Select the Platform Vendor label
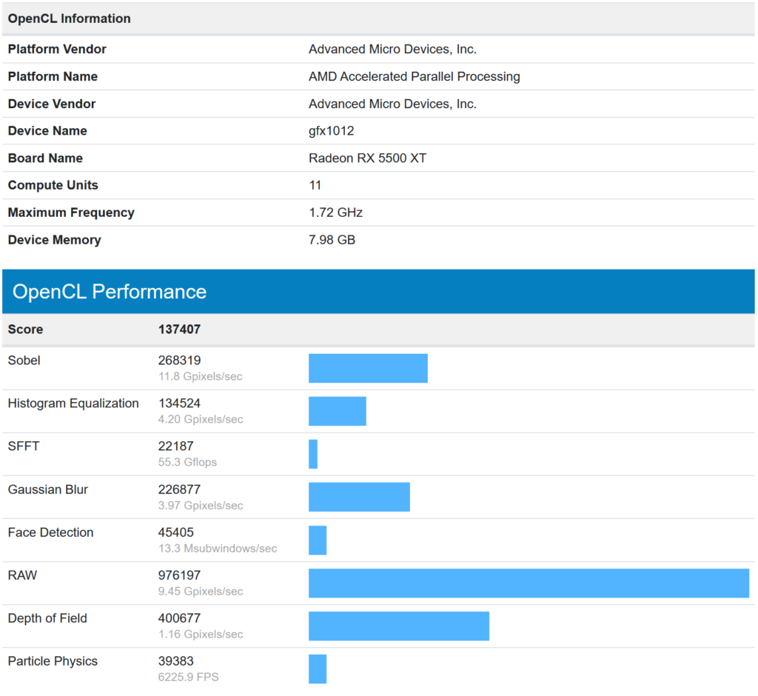This screenshot has width=758, height=696. click(x=57, y=50)
